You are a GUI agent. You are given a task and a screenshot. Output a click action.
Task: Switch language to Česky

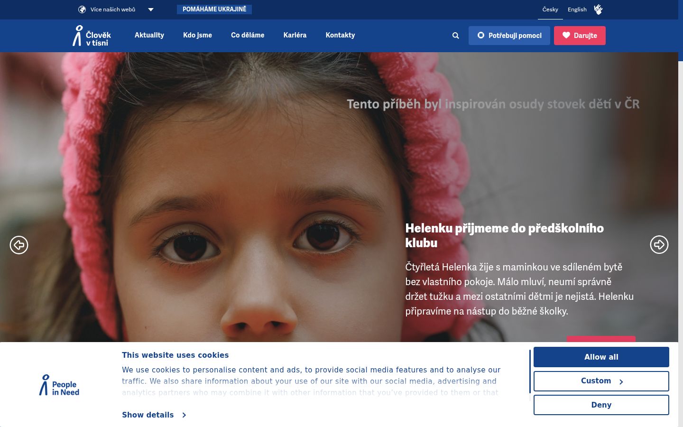pos(550,9)
